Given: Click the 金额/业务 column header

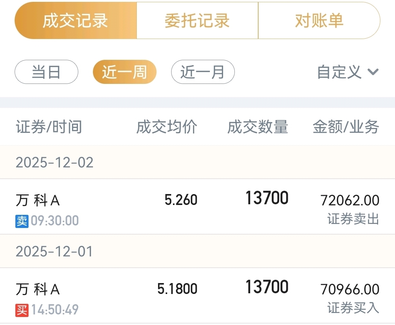Looking at the screenshot, I should [346, 127].
